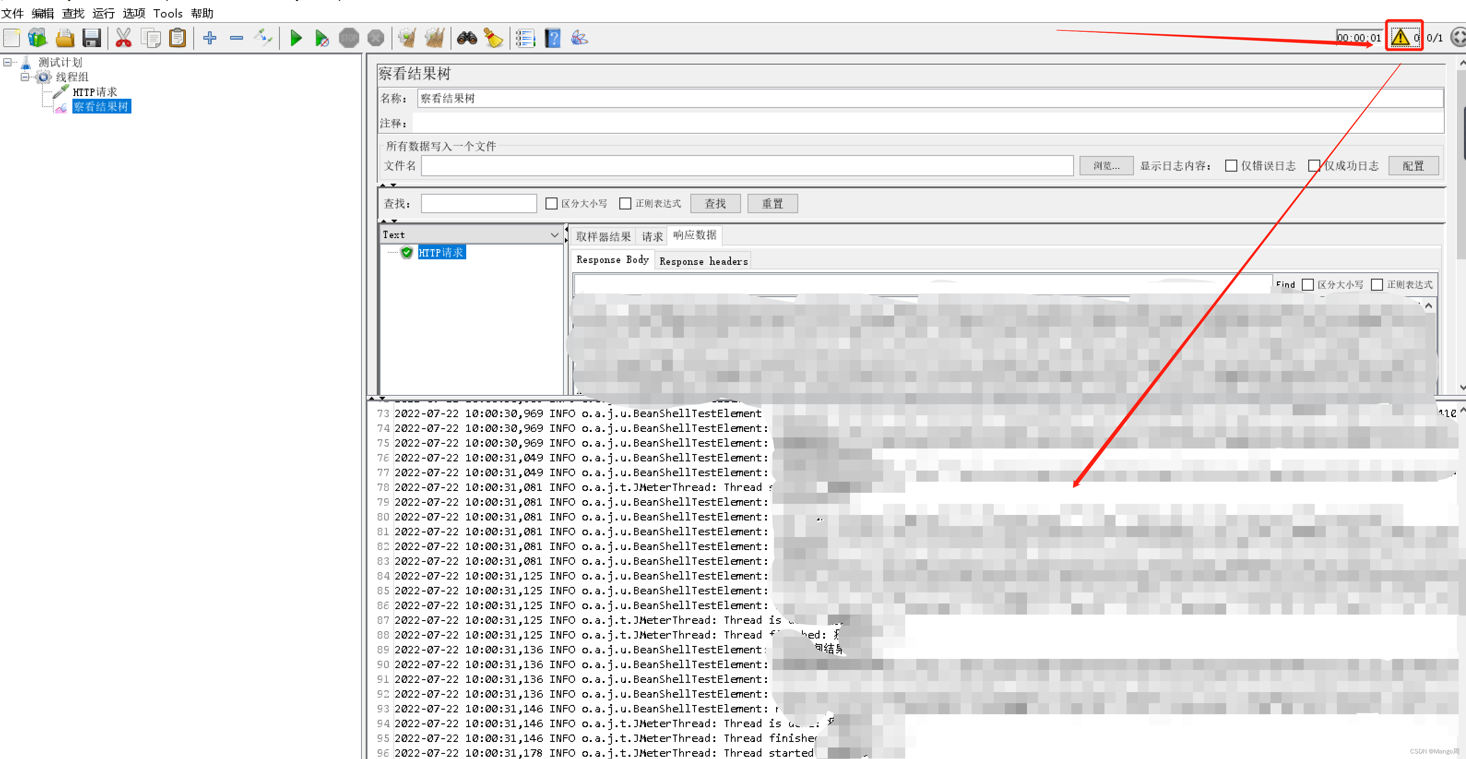Click the 重置 button

click(x=772, y=203)
